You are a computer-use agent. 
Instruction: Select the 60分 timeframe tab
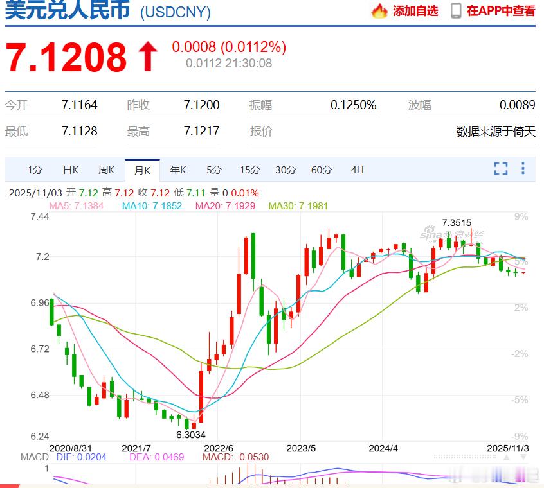pyautogui.click(x=320, y=170)
